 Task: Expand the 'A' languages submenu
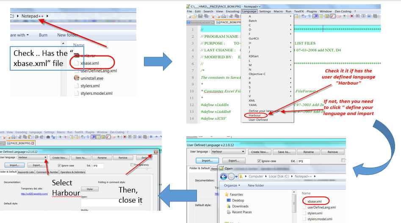[270, 17]
